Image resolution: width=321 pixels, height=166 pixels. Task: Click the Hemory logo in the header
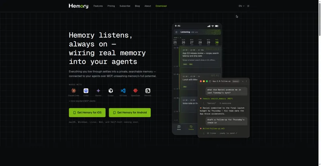(x=78, y=6)
